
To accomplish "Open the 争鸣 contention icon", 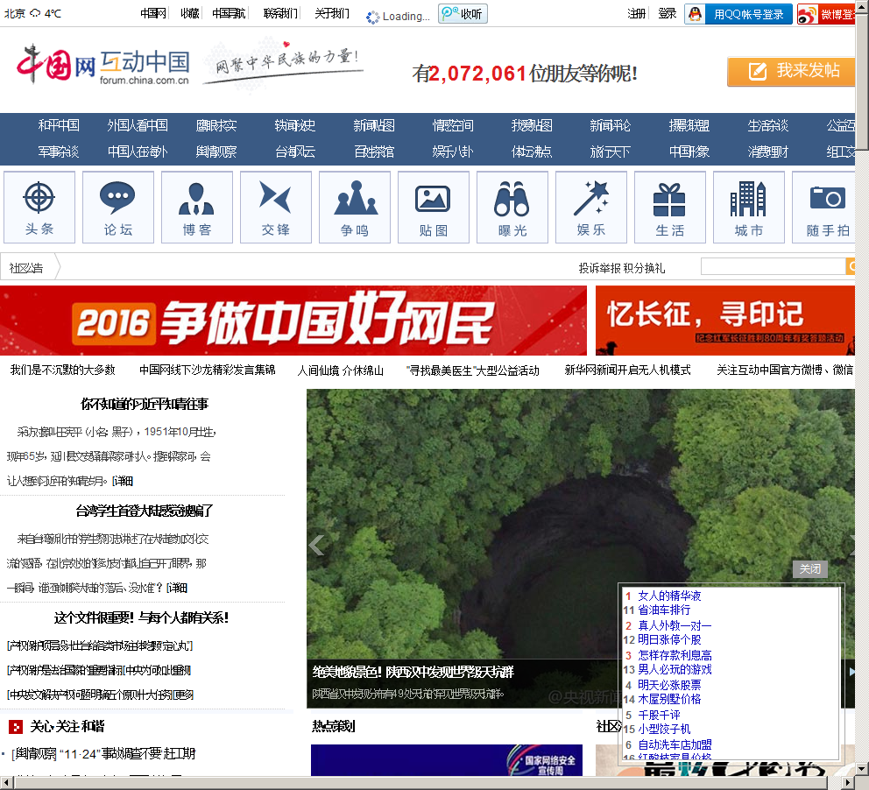I will tap(355, 208).
